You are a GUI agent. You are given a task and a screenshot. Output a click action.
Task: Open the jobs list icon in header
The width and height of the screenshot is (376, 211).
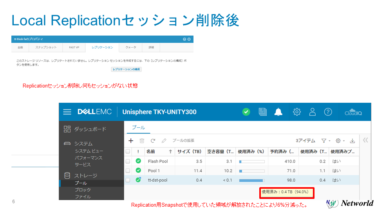pyautogui.click(x=262, y=112)
